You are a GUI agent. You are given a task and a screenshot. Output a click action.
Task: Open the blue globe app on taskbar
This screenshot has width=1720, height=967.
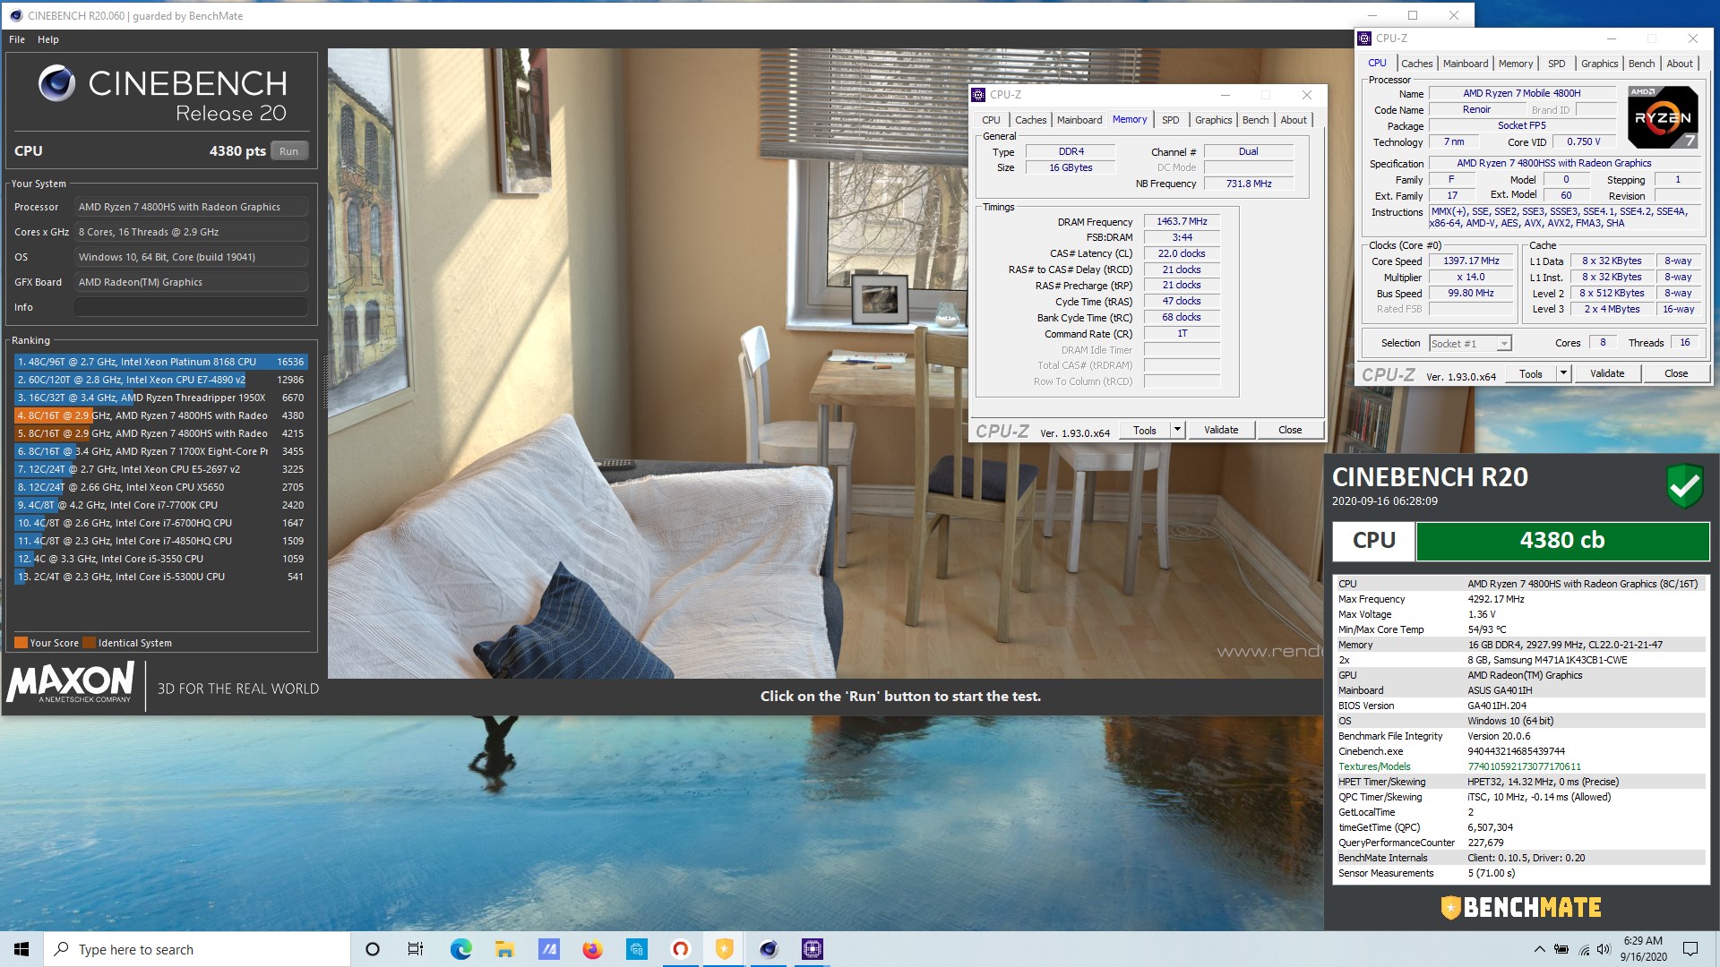click(636, 949)
